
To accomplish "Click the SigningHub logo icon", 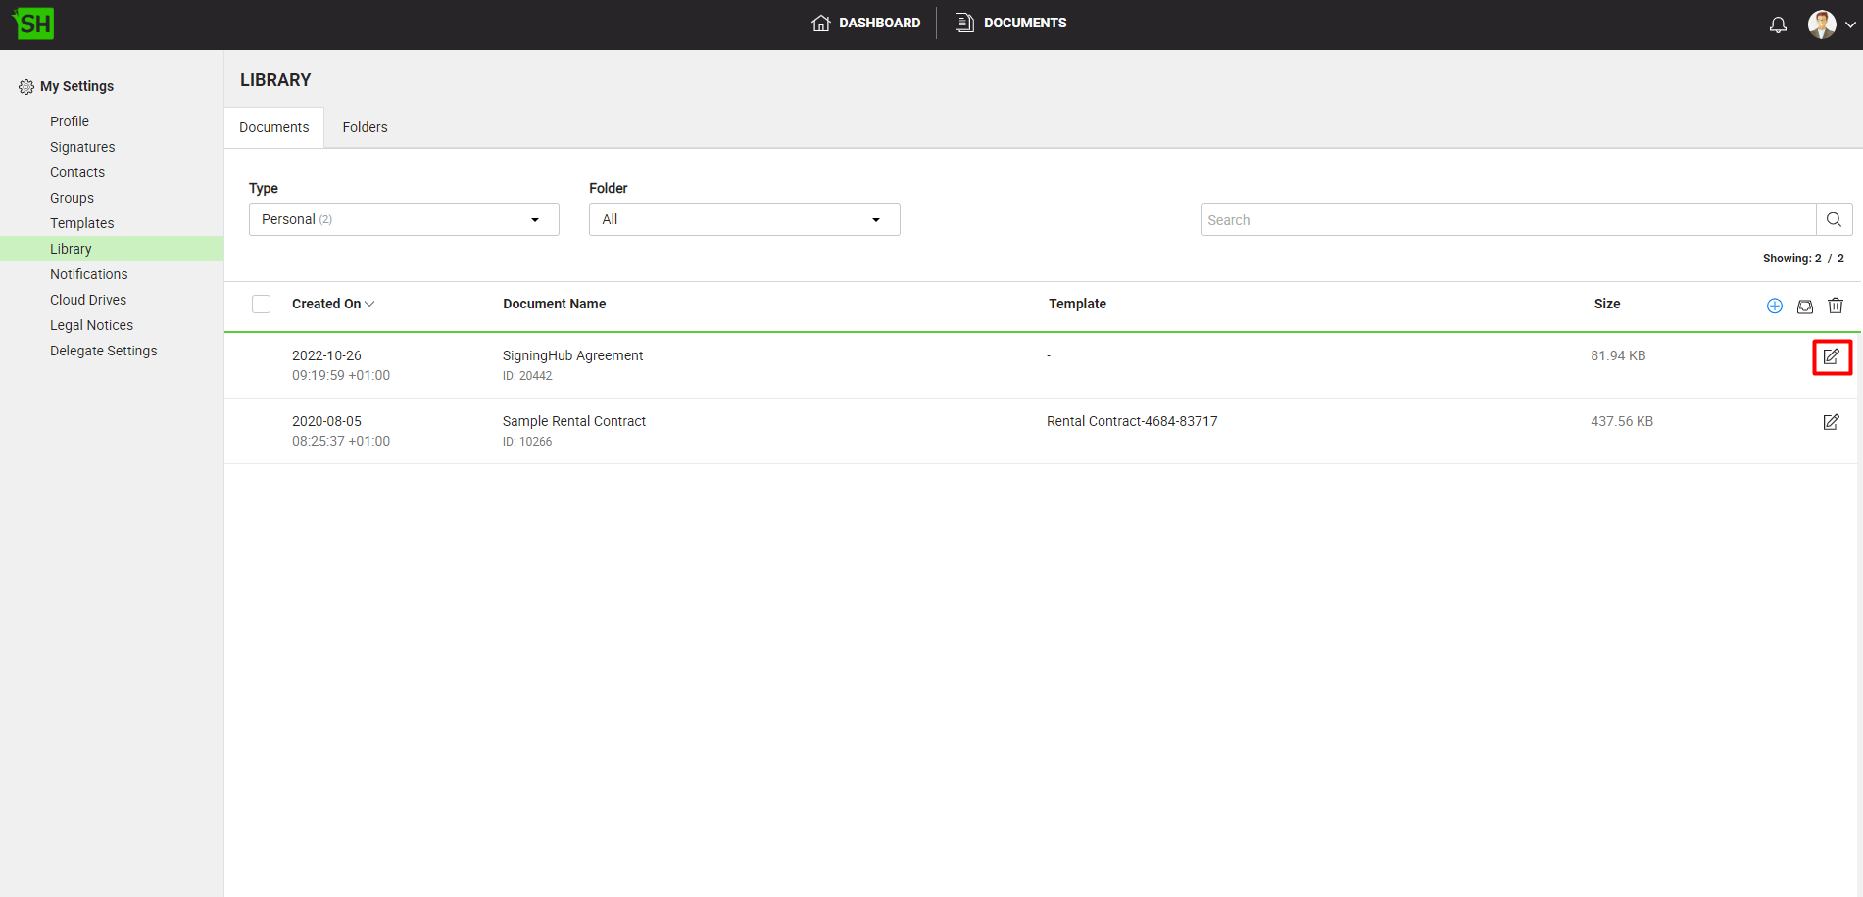I will pos(33,24).
